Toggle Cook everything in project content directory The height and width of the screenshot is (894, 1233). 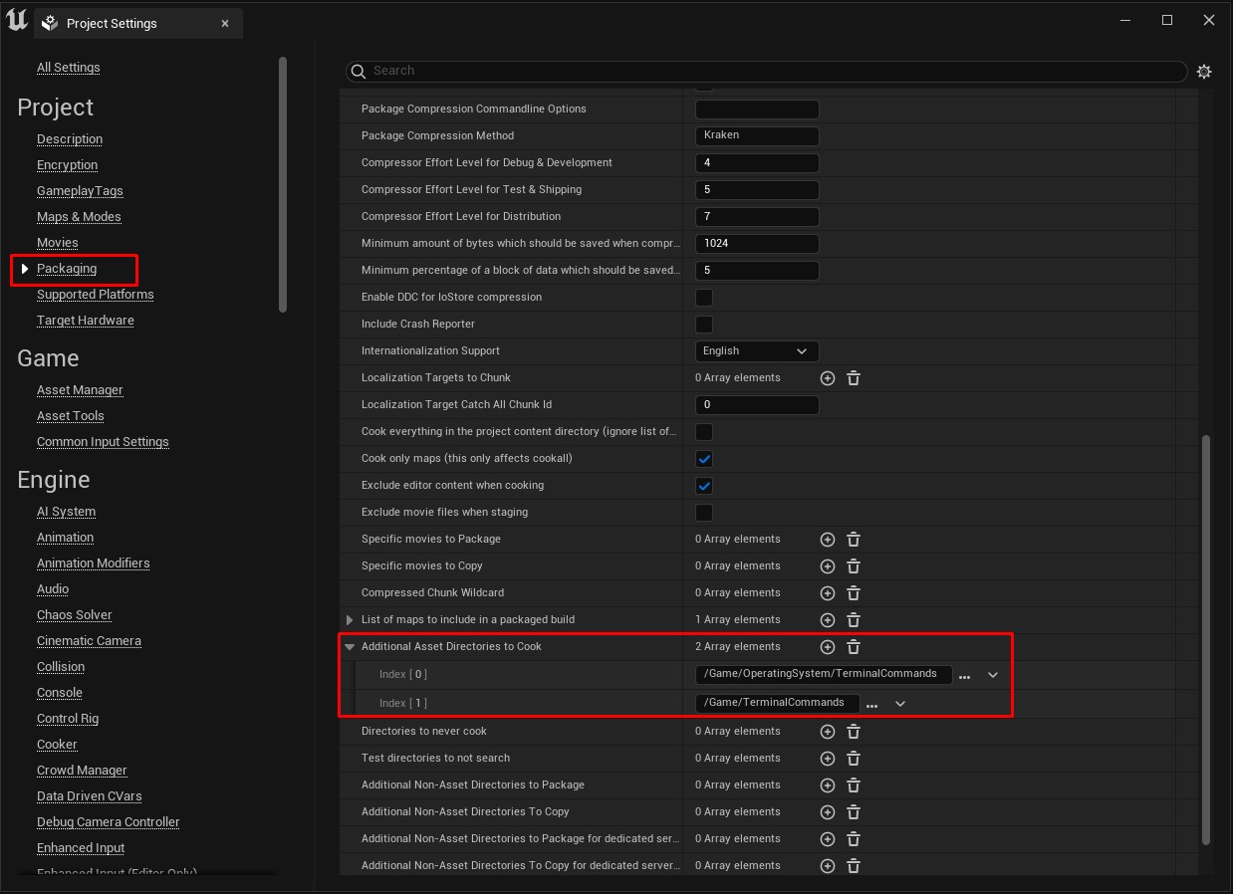pyautogui.click(x=704, y=432)
